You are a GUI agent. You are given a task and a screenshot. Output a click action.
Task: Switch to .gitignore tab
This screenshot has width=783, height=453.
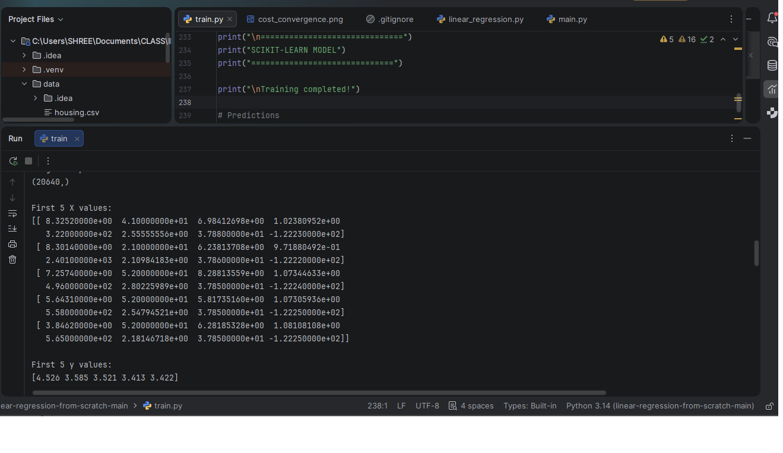pyautogui.click(x=390, y=19)
